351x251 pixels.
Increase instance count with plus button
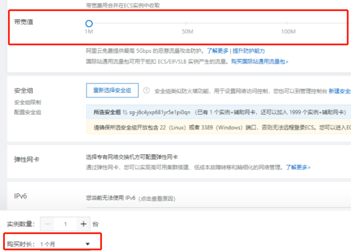[83, 224]
